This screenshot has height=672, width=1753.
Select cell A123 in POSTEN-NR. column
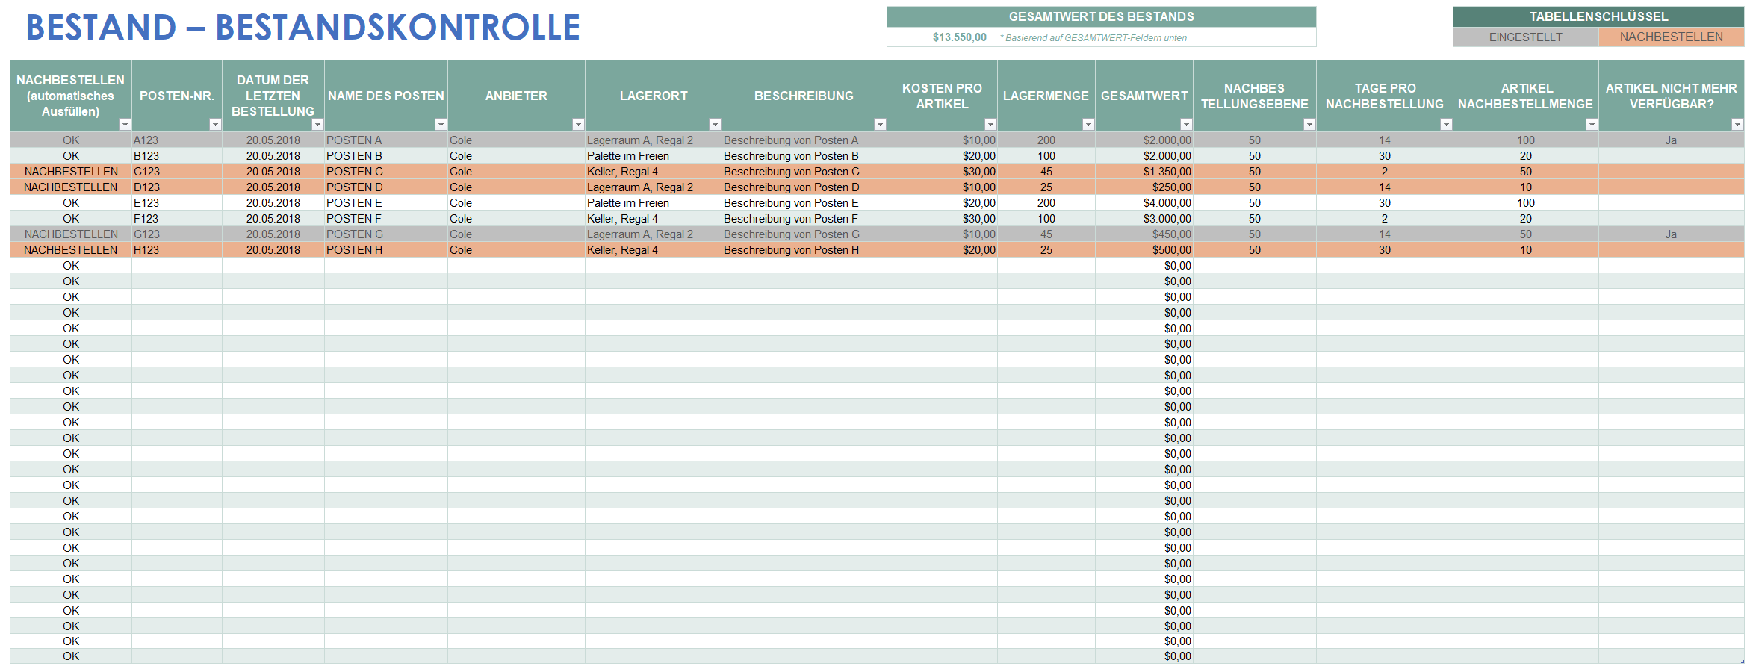pos(177,140)
